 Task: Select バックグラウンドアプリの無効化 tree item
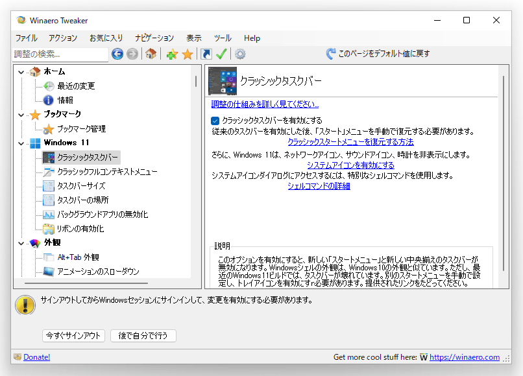[x=103, y=215]
